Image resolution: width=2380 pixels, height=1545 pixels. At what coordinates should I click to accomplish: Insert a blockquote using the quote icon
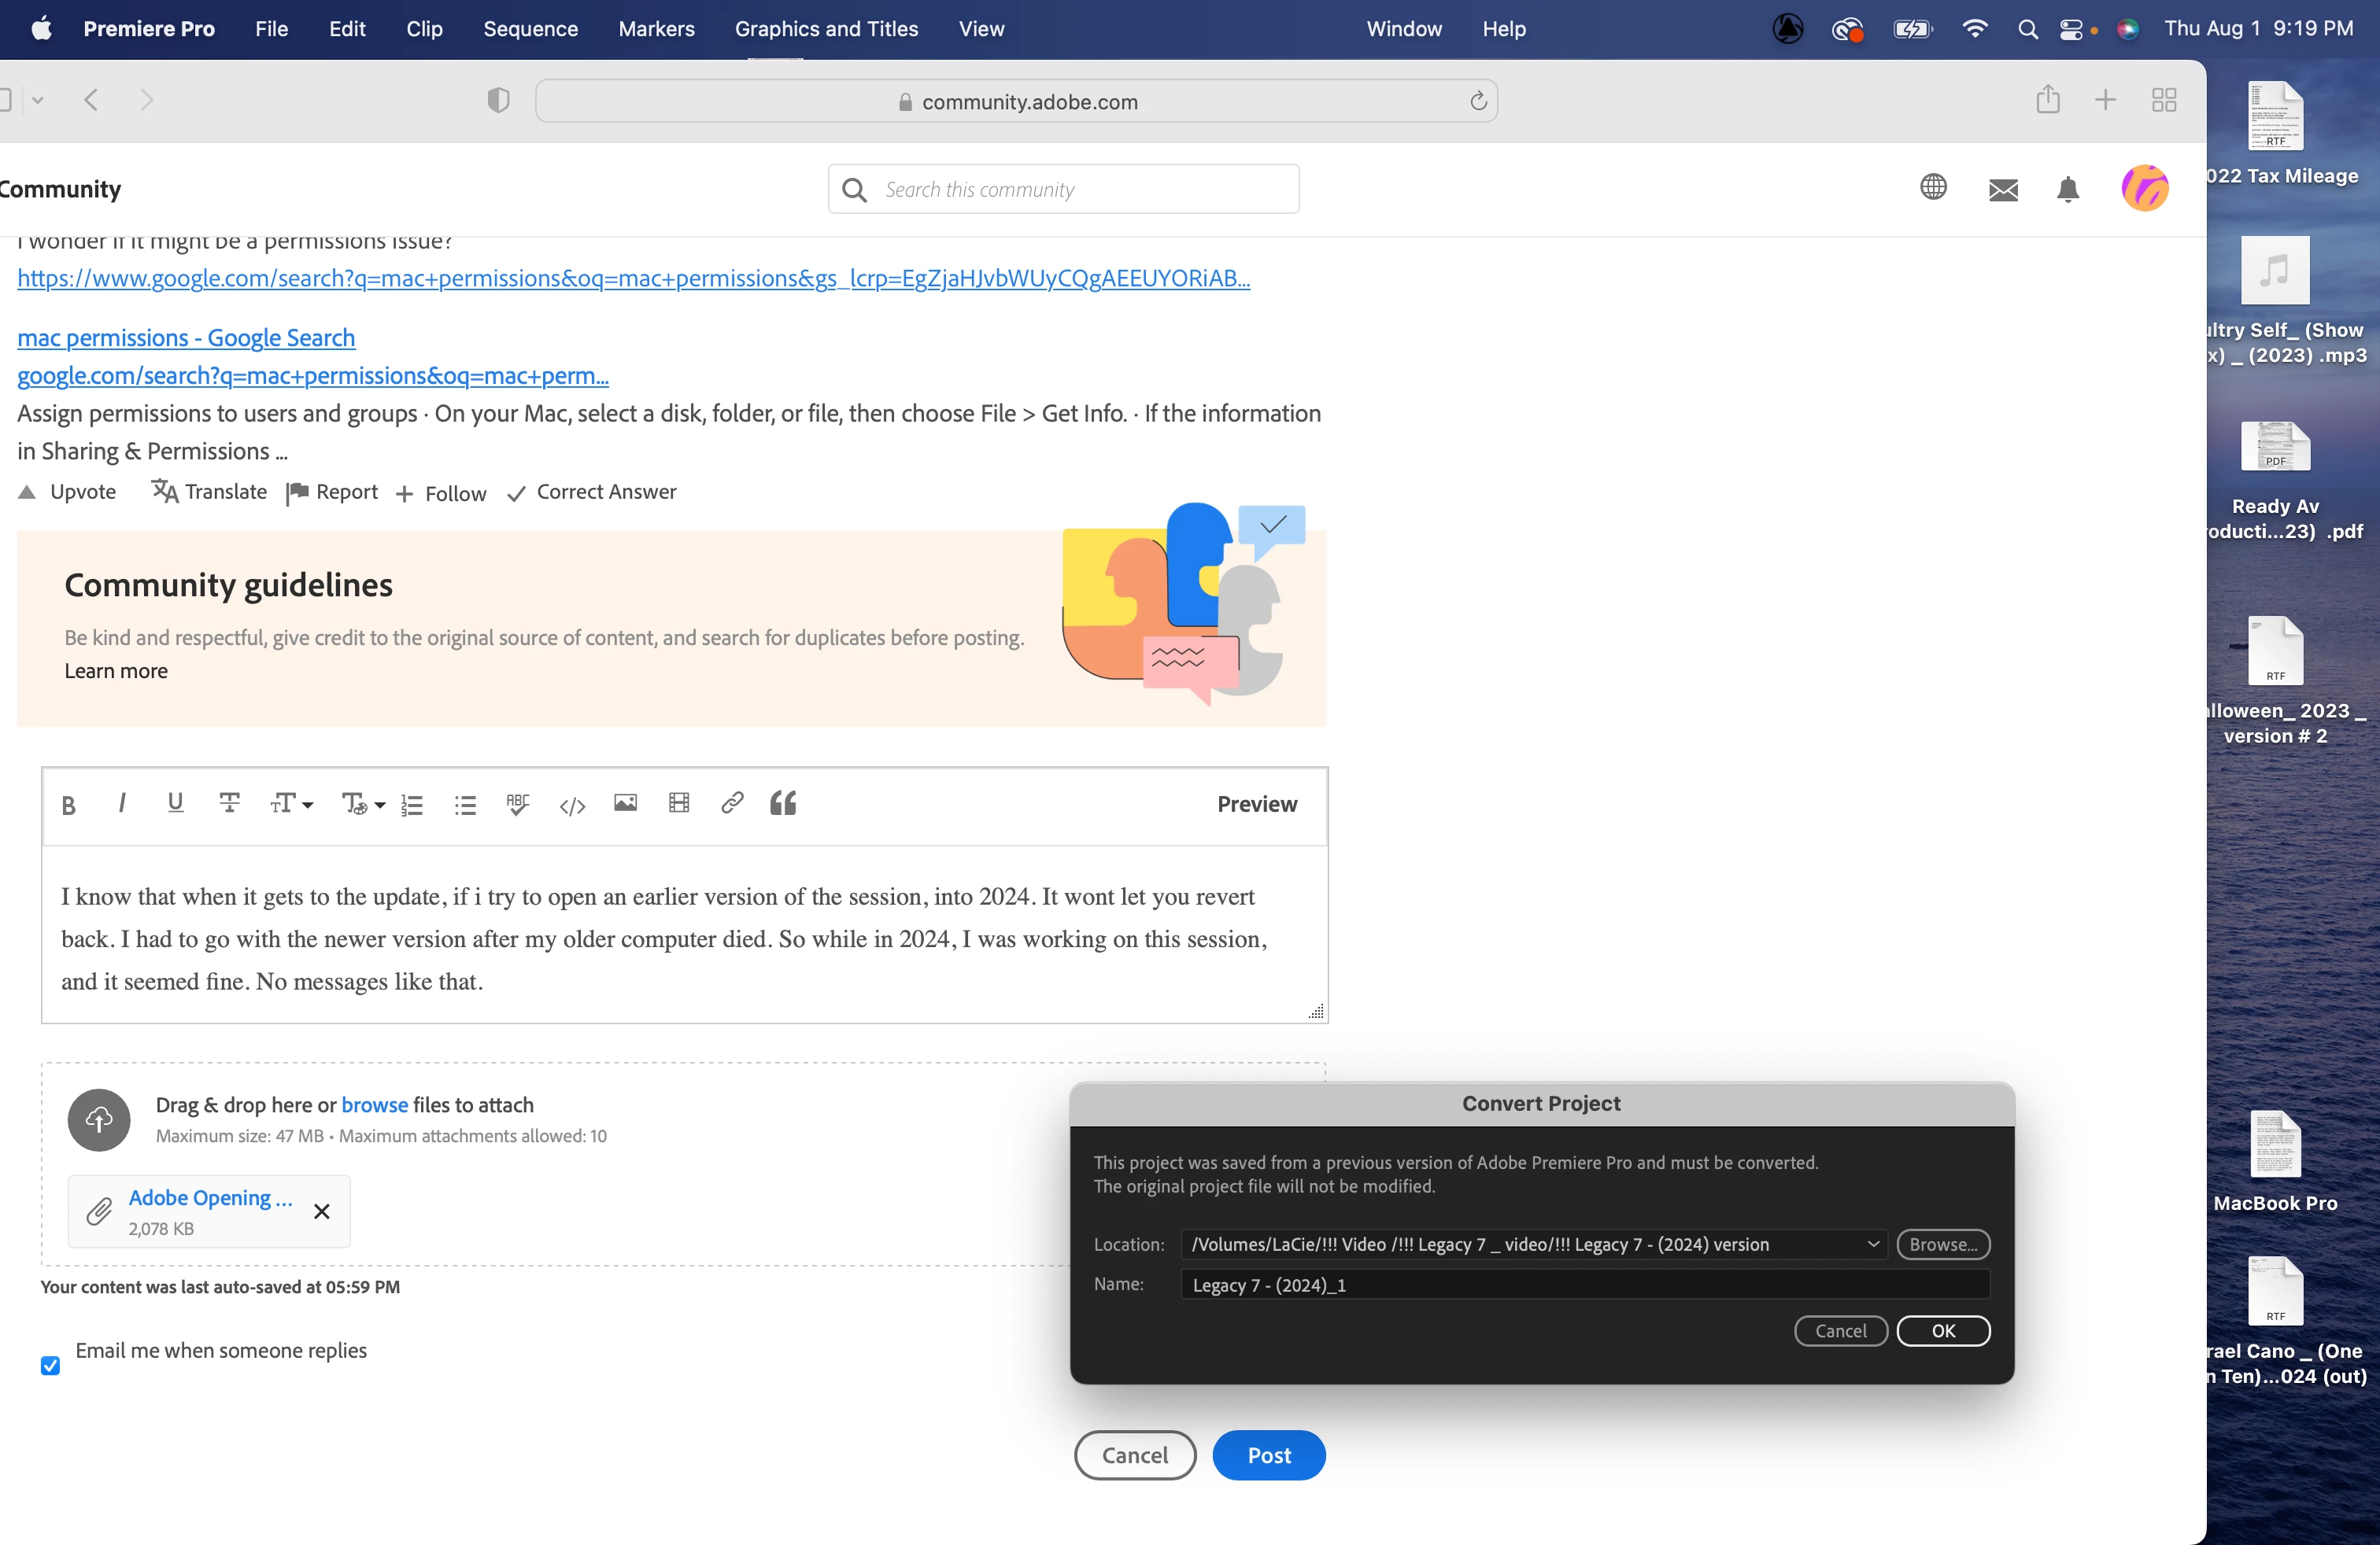pos(783,803)
